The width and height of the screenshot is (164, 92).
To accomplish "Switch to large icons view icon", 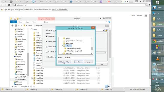I will 109,86.
